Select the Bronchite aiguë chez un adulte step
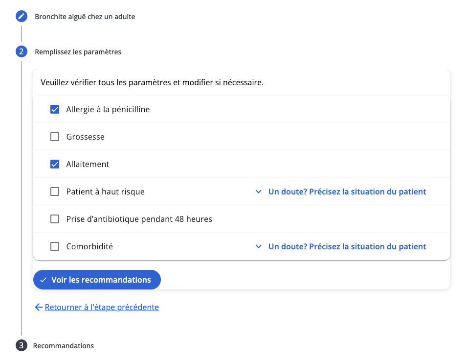Image resolution: width=467 pixels, height=360 pixels. [85, 17]
